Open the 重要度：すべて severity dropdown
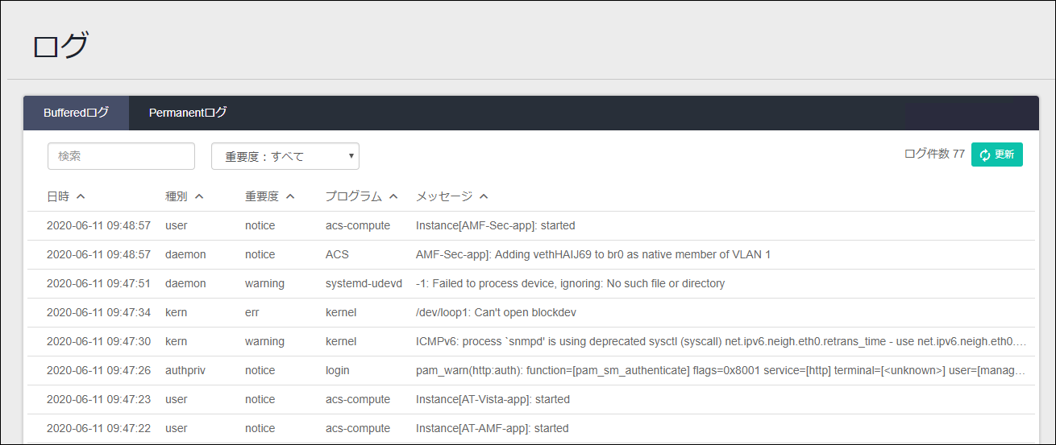This screenshot has width=1056, height=445. 285,156
